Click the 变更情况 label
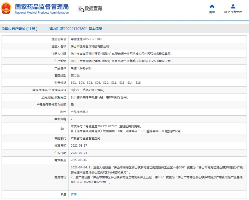This screenshot has height=200, width=249. pos(60,177)
